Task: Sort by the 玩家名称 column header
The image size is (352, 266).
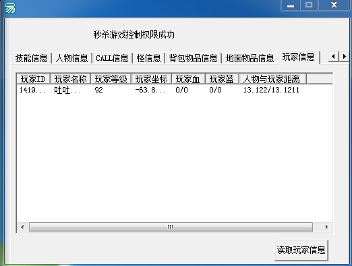Action: click(70, 79)
